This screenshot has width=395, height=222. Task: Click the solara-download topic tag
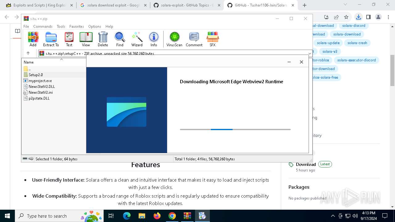tap(347, 34)
